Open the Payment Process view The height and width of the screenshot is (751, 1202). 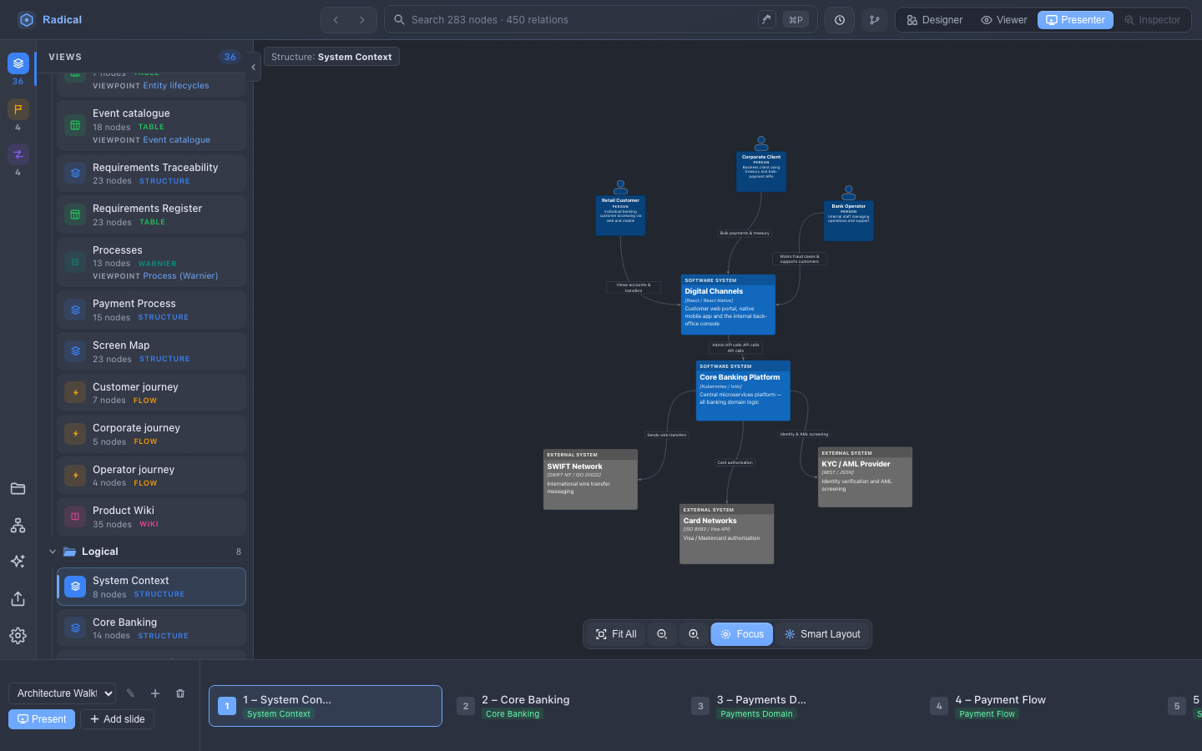click(x=151, y=310)
